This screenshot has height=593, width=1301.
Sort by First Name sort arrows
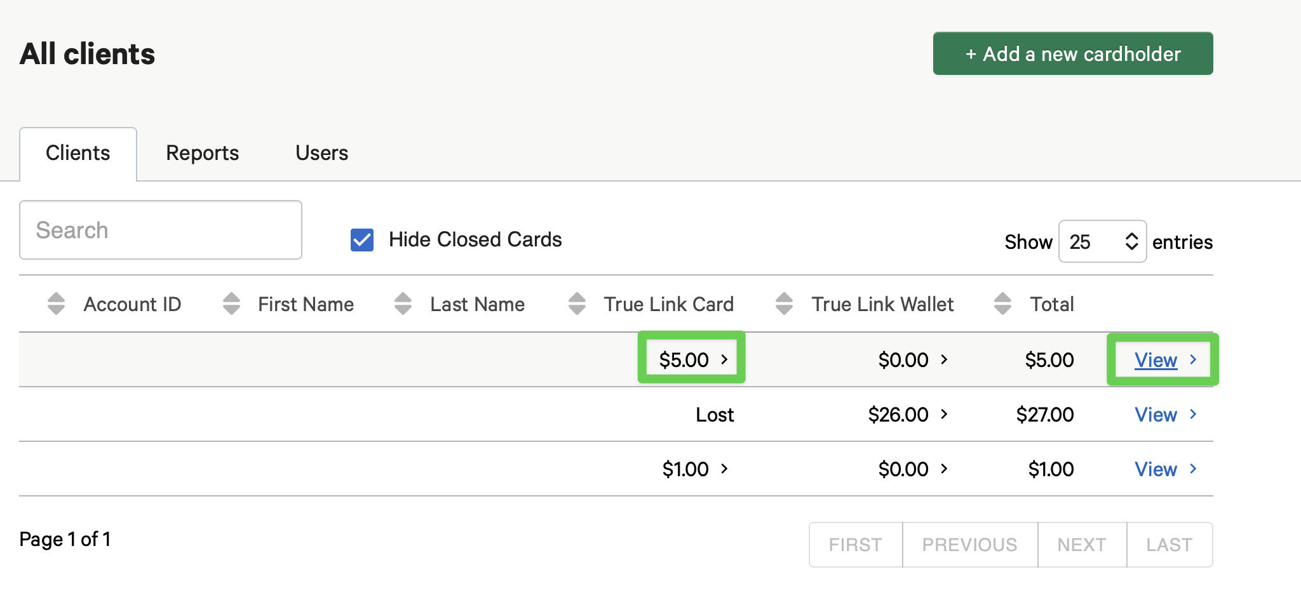pyautogui.click(x=232, y=304)
